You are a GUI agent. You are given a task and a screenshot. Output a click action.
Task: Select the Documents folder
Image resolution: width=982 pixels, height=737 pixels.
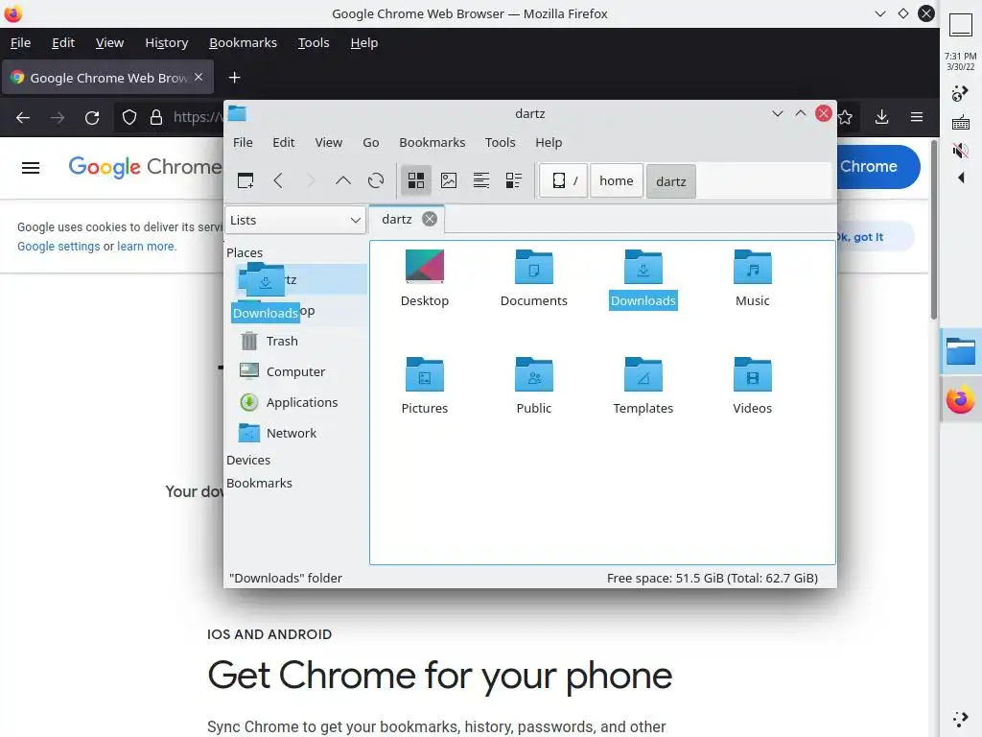coord(533,278)
